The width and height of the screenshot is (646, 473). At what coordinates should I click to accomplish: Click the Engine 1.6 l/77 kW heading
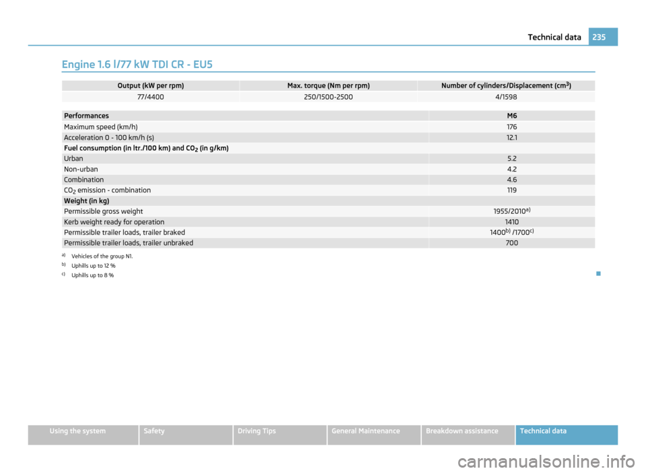point(139,64)
